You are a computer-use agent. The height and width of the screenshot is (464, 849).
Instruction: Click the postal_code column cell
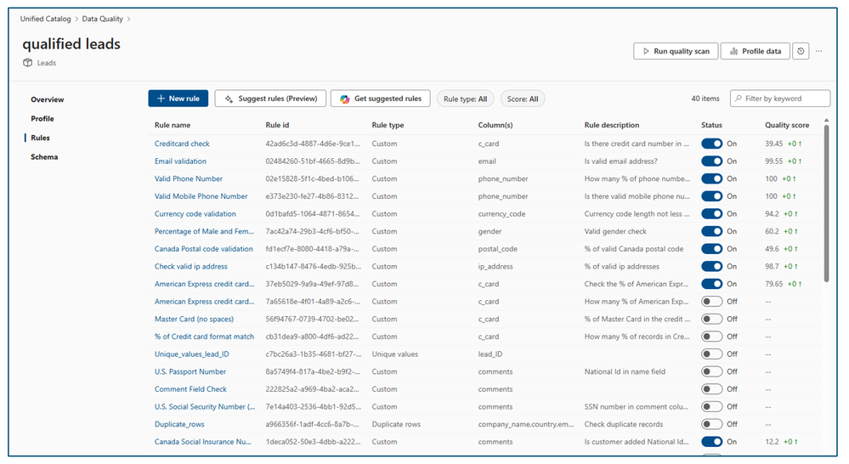point(497,249)
